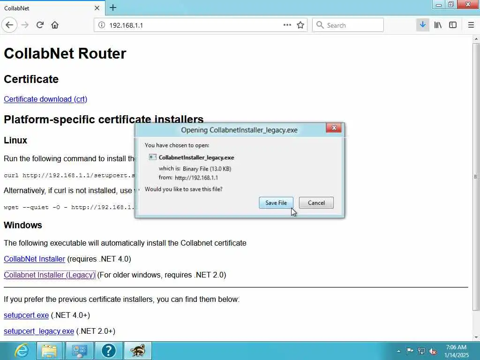Open the Downloads panel arrow

[423, 25]
